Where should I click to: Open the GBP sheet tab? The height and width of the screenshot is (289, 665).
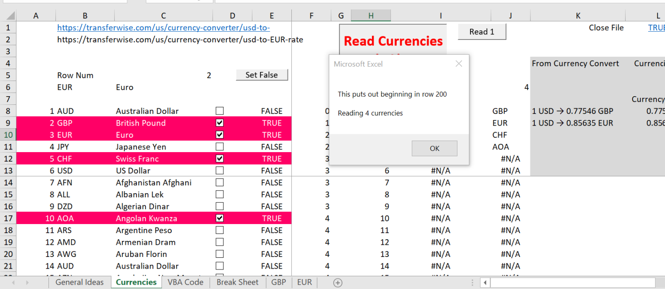(278, 282)
